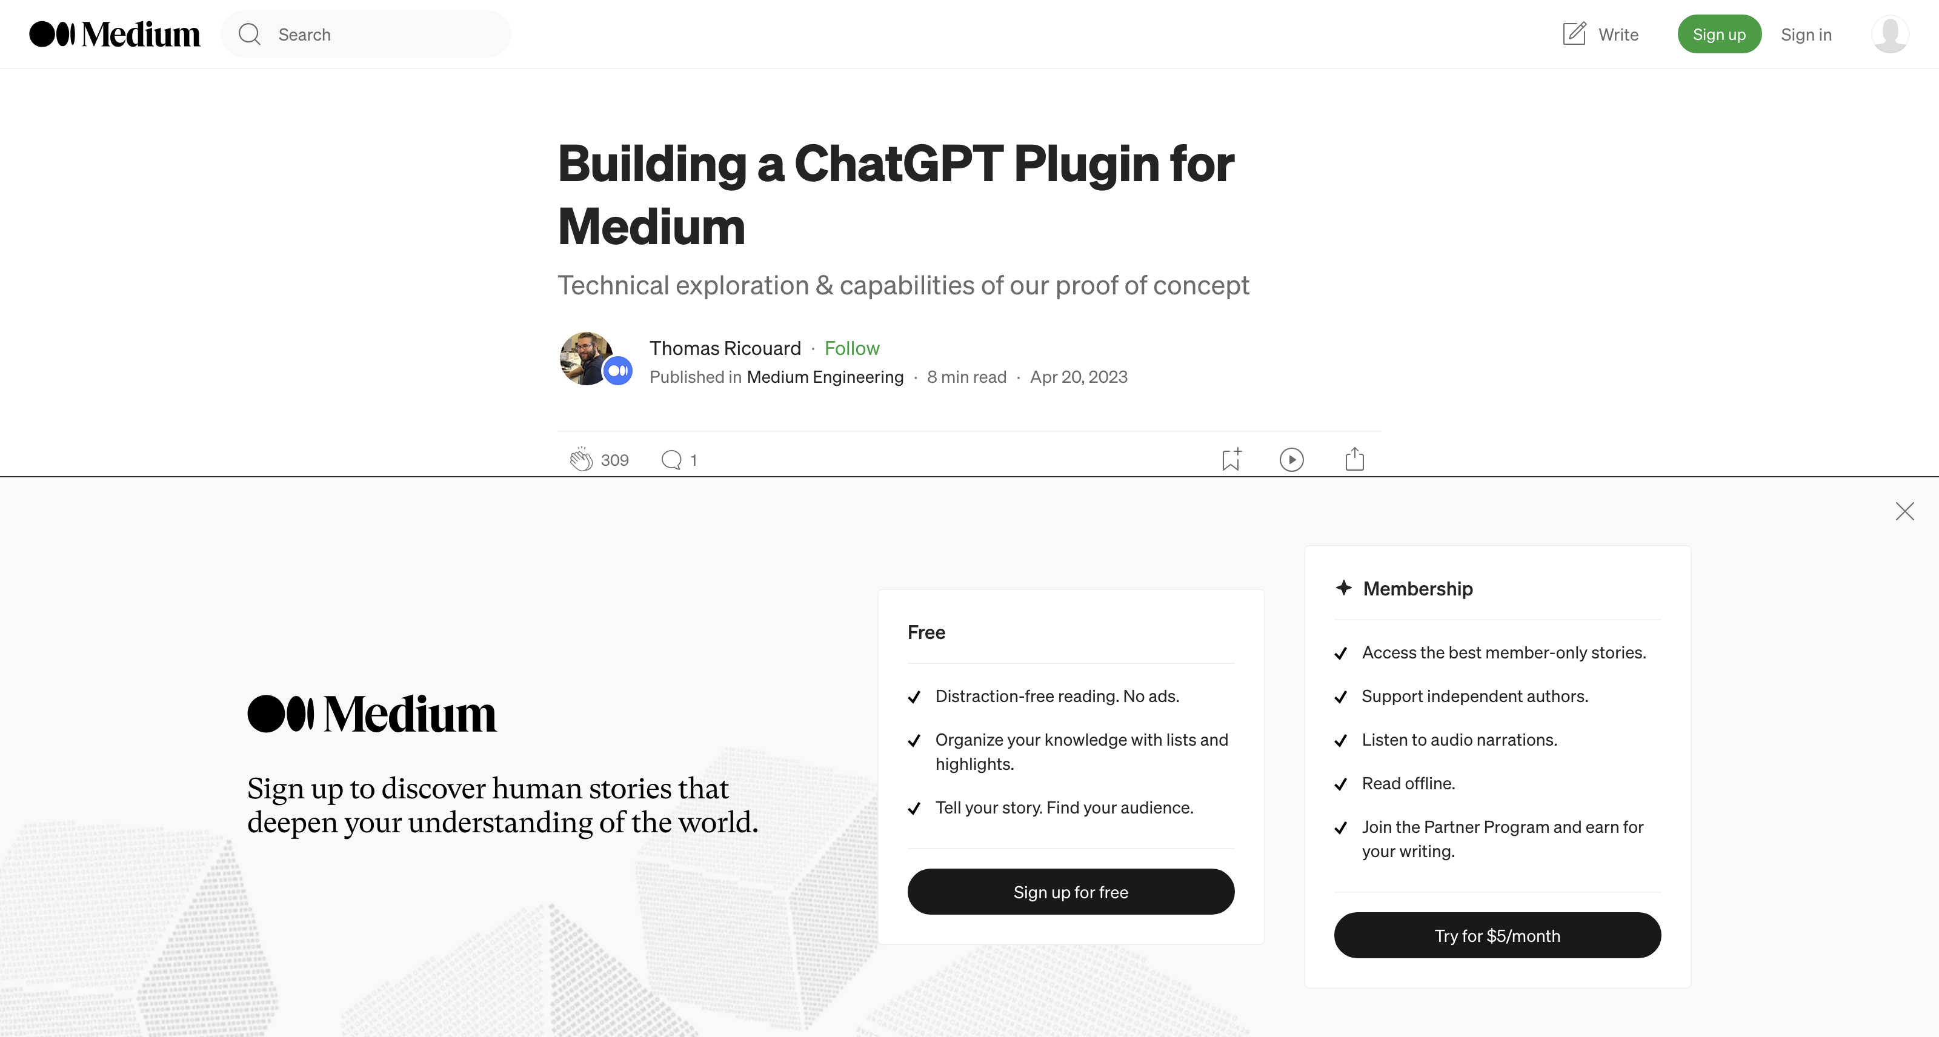
Task: Click the search magnifier icon
Action: [x=249, y=34]
